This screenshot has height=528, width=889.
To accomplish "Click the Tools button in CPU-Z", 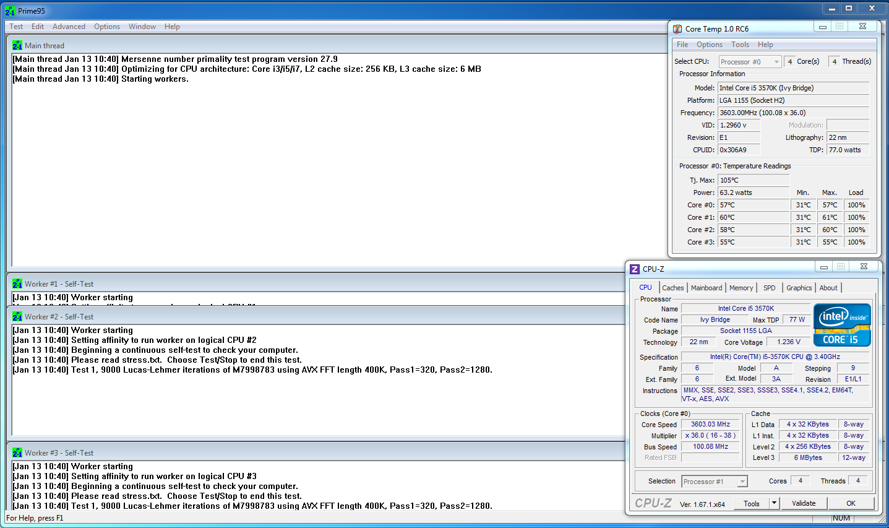I will click(x=752, y=503).
